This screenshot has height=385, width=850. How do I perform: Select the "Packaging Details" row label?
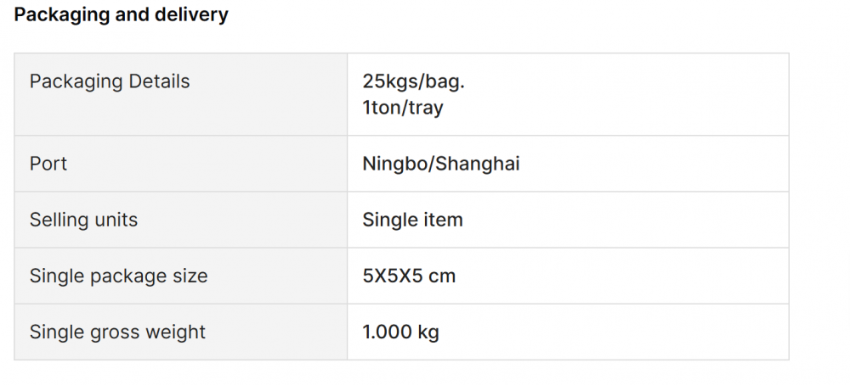tap(110, 81)
